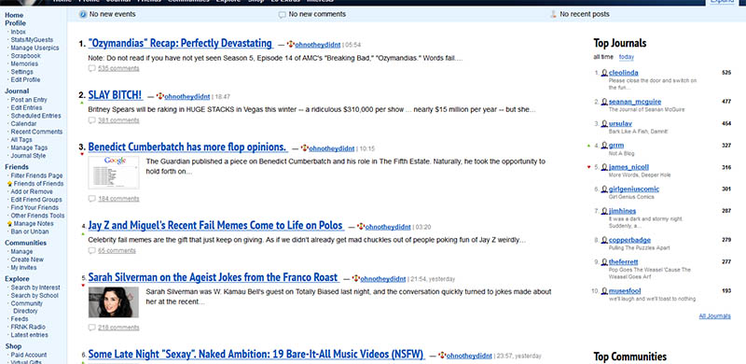Open Post an Entry in the Journal section
This screenshot has height=364, width=746.
point(29,100)
